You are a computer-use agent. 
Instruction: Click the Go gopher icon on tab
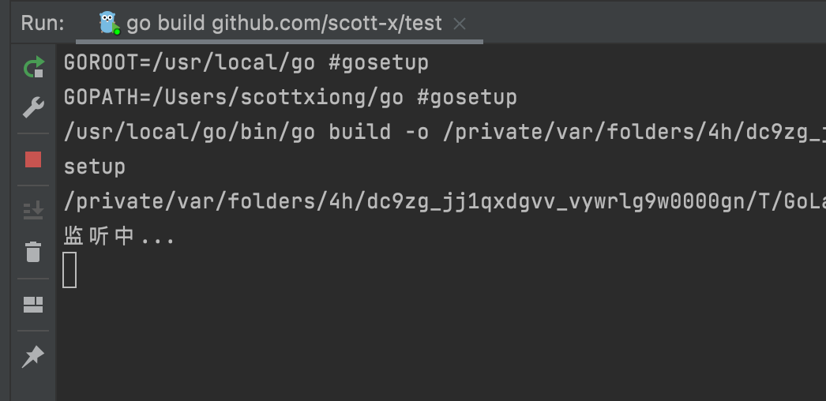[x=109, y=23]
